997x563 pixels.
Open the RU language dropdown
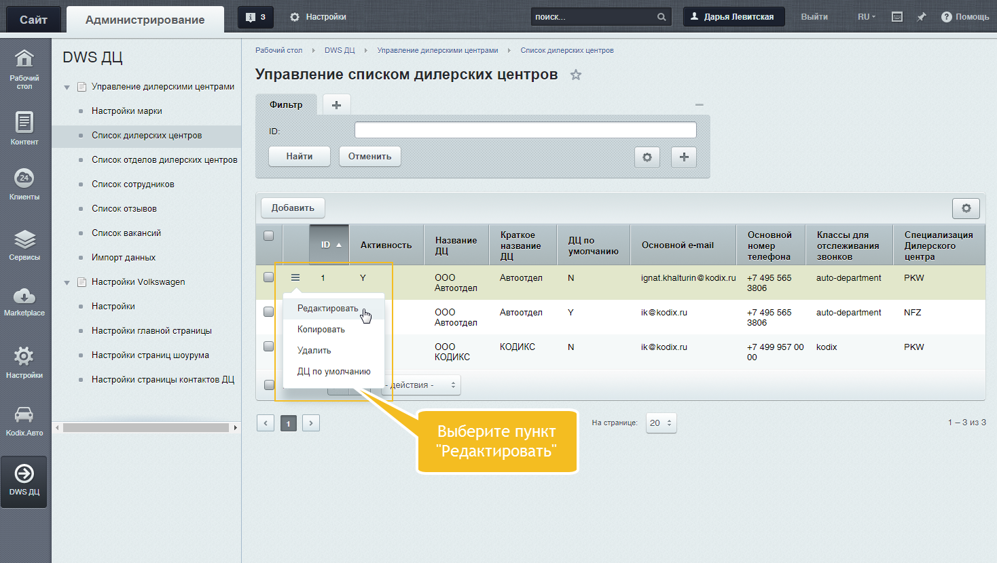pos(867,17)
